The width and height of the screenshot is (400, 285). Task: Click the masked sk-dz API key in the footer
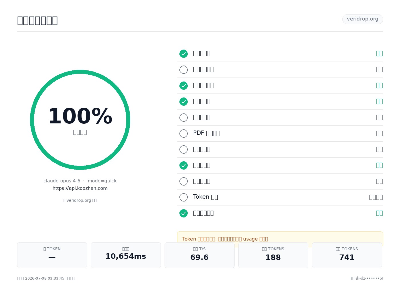click(369, 278)
